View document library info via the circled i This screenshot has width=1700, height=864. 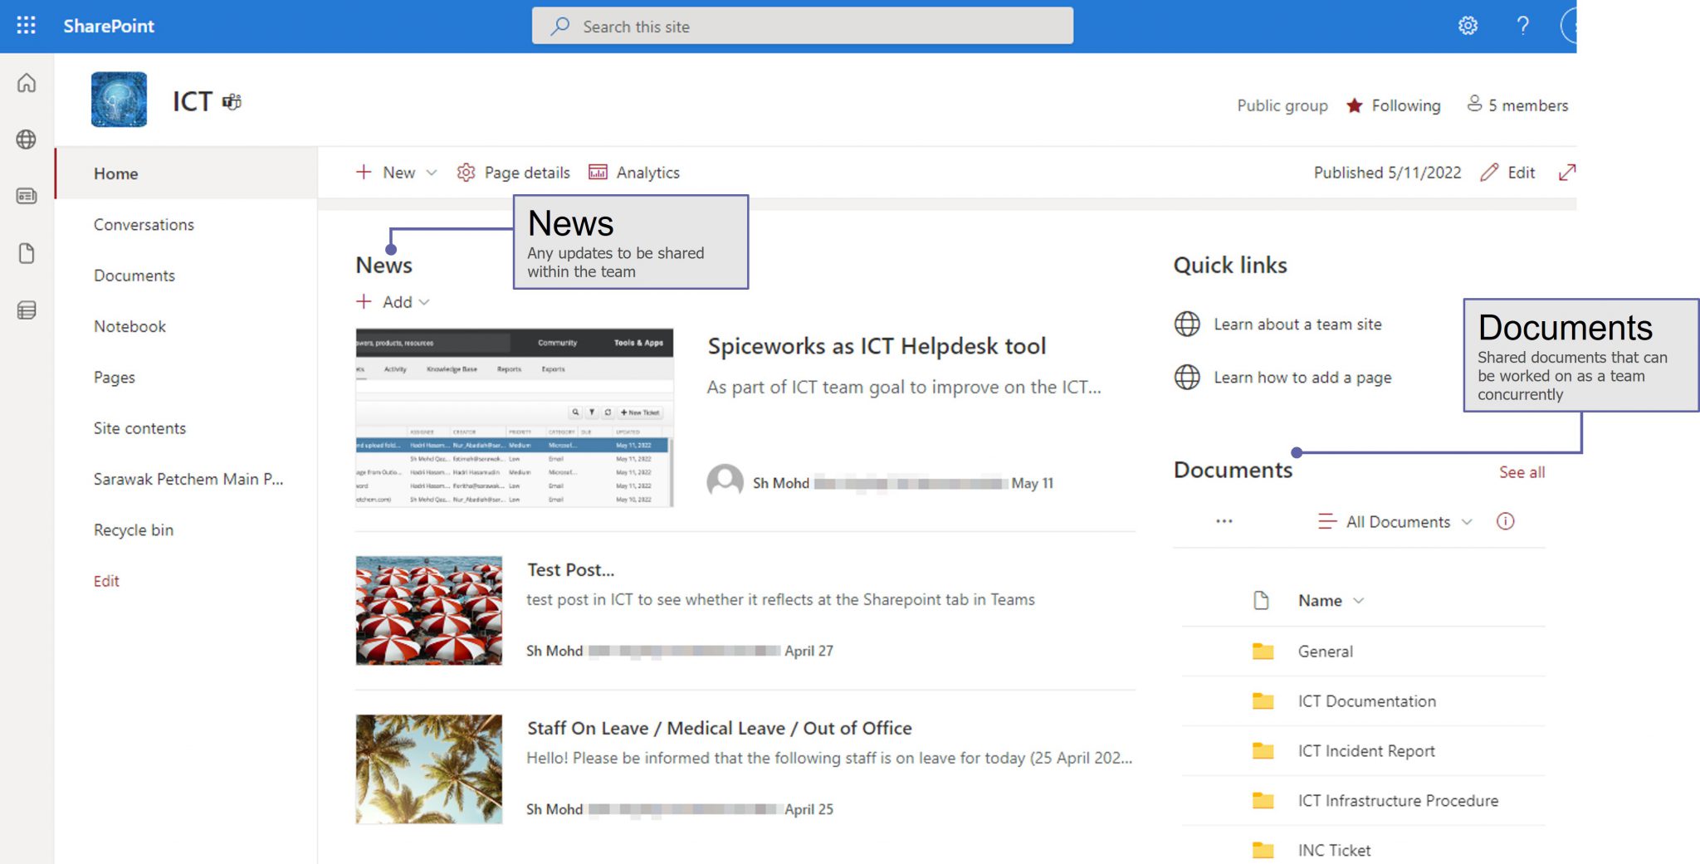[x=1506, y=521]
